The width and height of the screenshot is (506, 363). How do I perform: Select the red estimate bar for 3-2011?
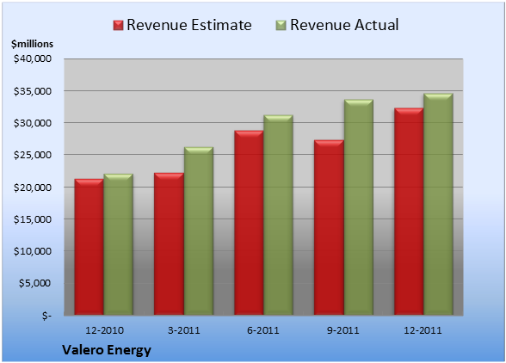(x=169, y=243)
